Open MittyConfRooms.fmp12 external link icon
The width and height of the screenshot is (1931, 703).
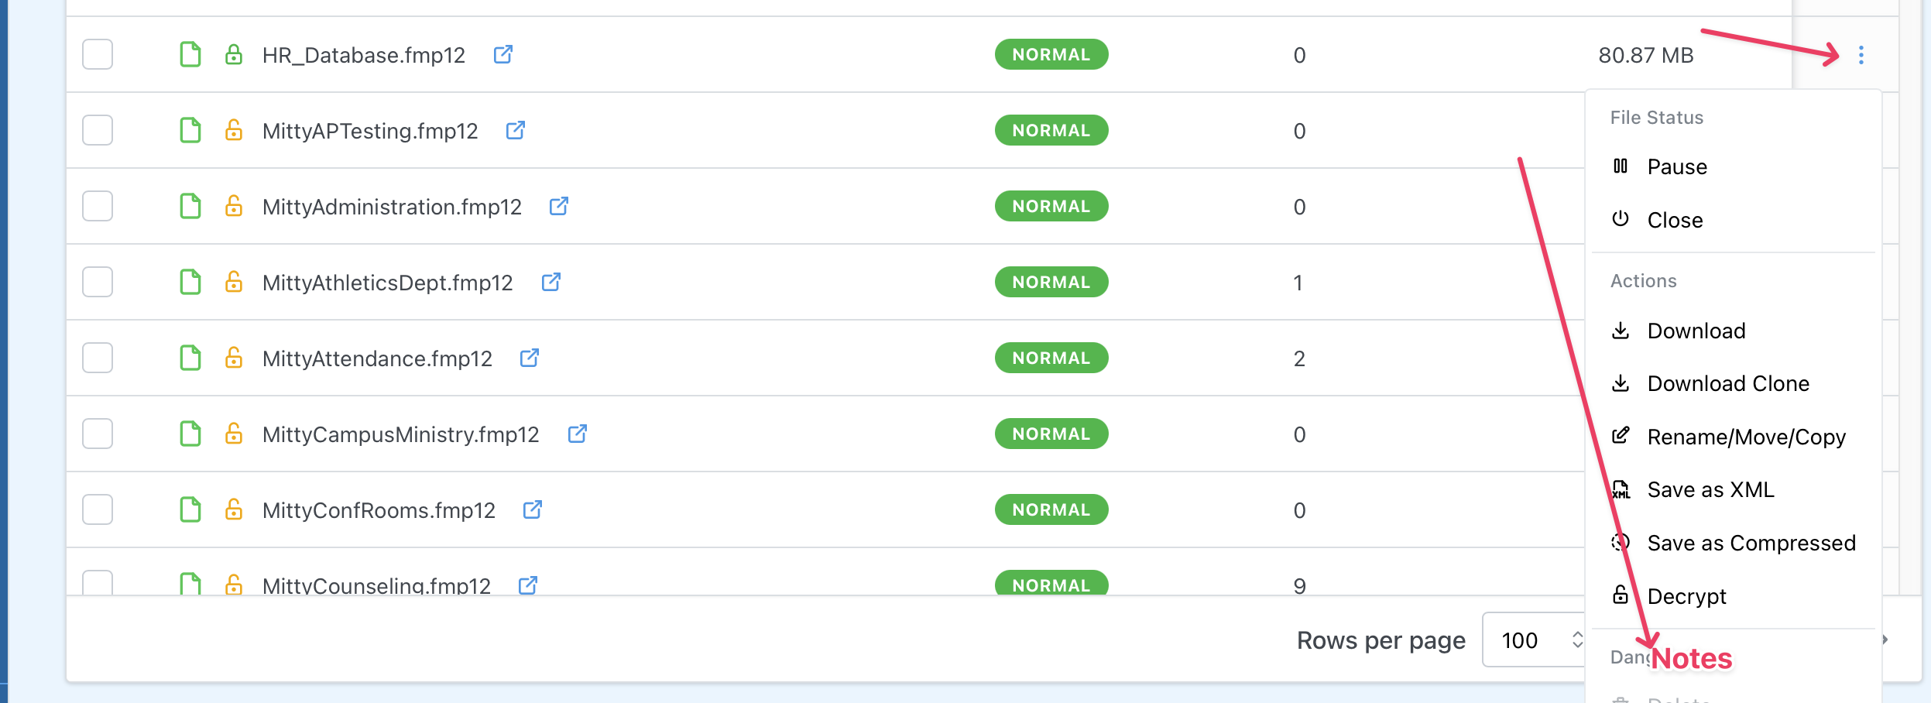coord(533,509)
